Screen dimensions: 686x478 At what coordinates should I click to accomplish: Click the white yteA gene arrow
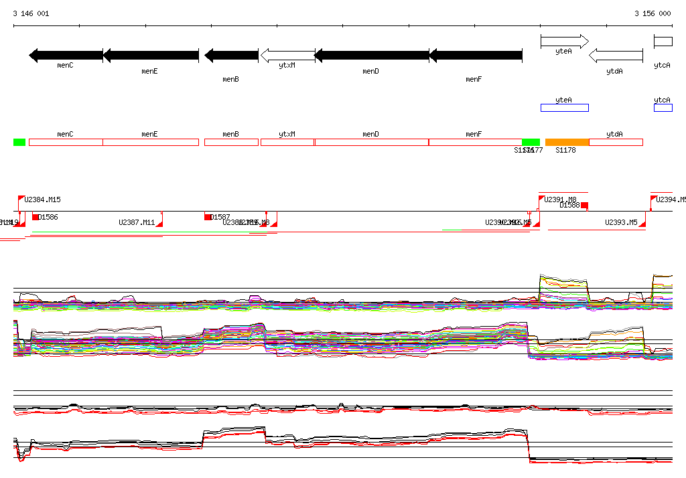tap(564, 42)
